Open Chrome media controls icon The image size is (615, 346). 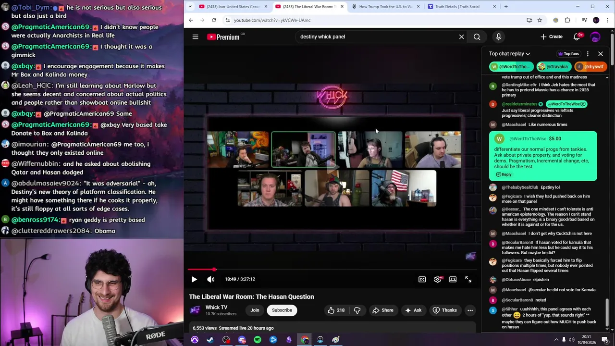[x=584, y=20]
